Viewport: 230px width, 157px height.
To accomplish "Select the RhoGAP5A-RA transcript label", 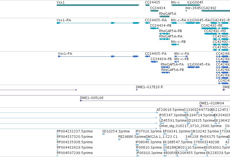I will pos(171,36).
